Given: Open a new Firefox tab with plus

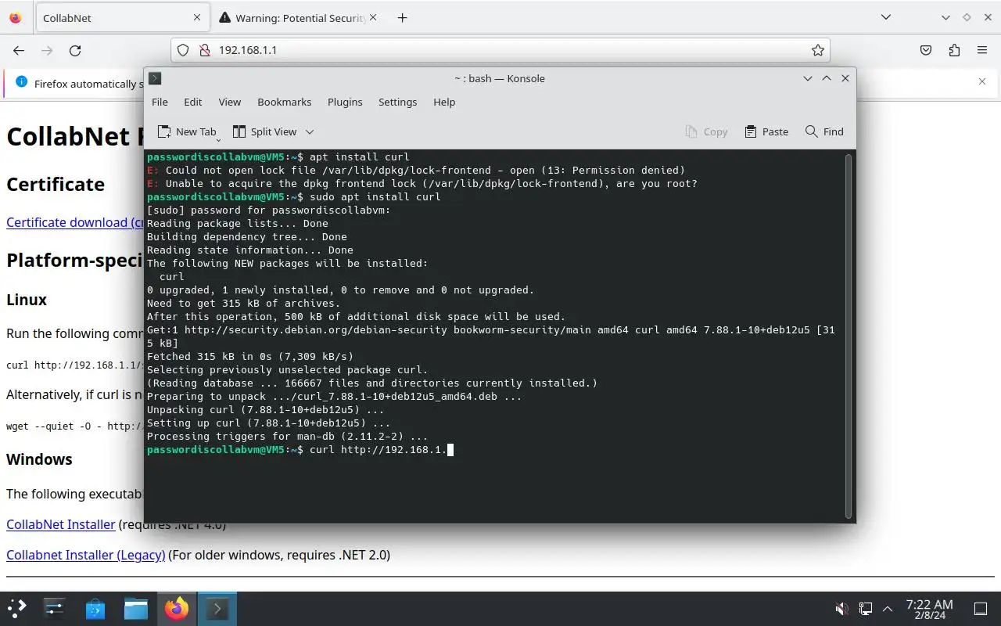Looking at the screenshot, I should click(402, 17).
